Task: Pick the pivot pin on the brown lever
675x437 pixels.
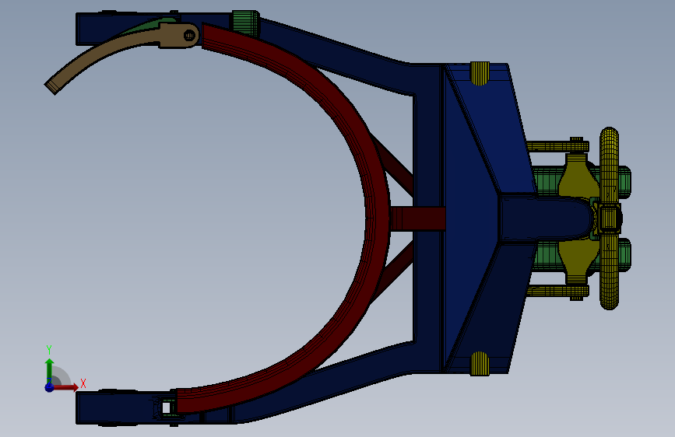Action: click(x=189, y=36)
